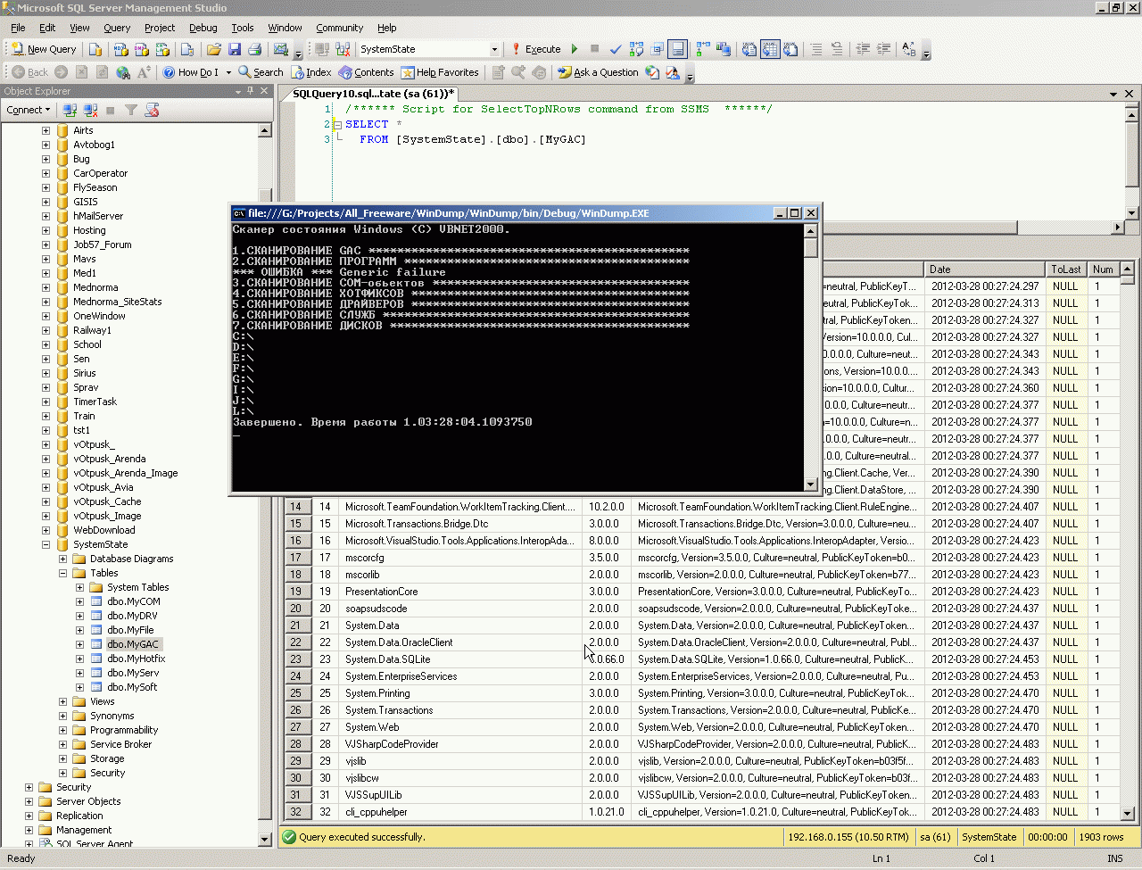Toggle Results to Text mode

point(749,49)
